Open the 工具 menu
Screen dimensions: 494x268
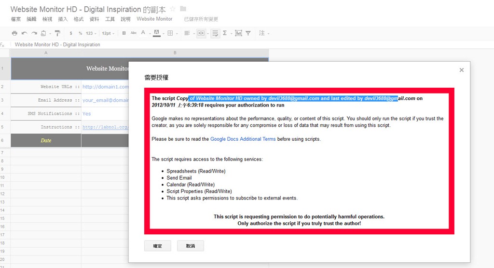110,19
